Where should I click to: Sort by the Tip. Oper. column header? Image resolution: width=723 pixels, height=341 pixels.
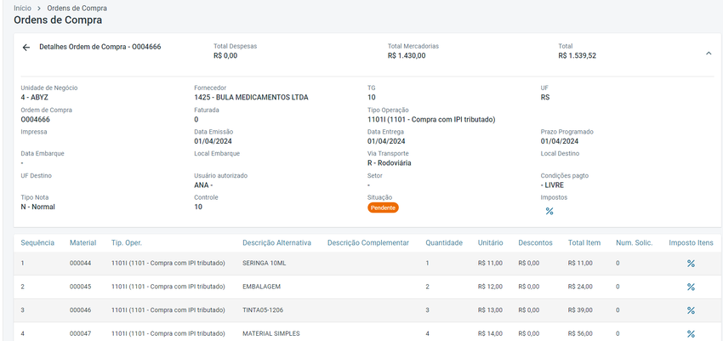pos(127,243)
